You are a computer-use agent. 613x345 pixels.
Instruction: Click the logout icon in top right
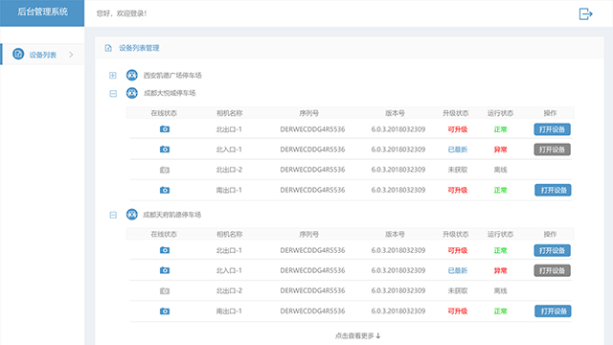point(585,13)
